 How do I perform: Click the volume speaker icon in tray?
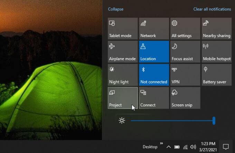coord(193,147)
